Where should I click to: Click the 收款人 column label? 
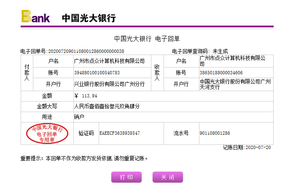coord(157,73)
